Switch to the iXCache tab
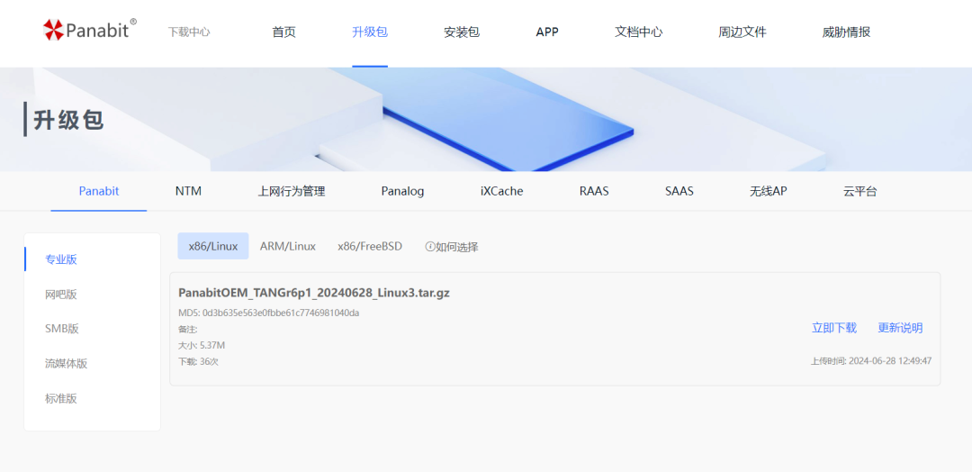972x472 pixels. point(501,191)
